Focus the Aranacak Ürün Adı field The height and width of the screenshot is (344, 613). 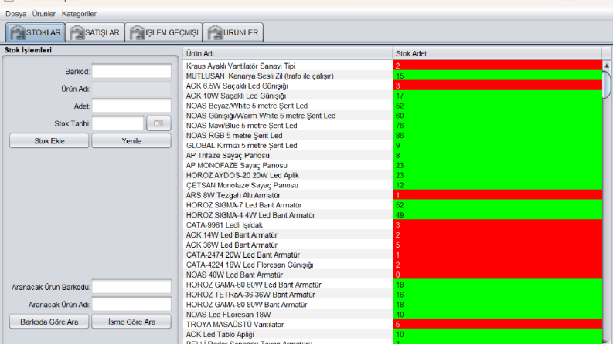point(131,304)
